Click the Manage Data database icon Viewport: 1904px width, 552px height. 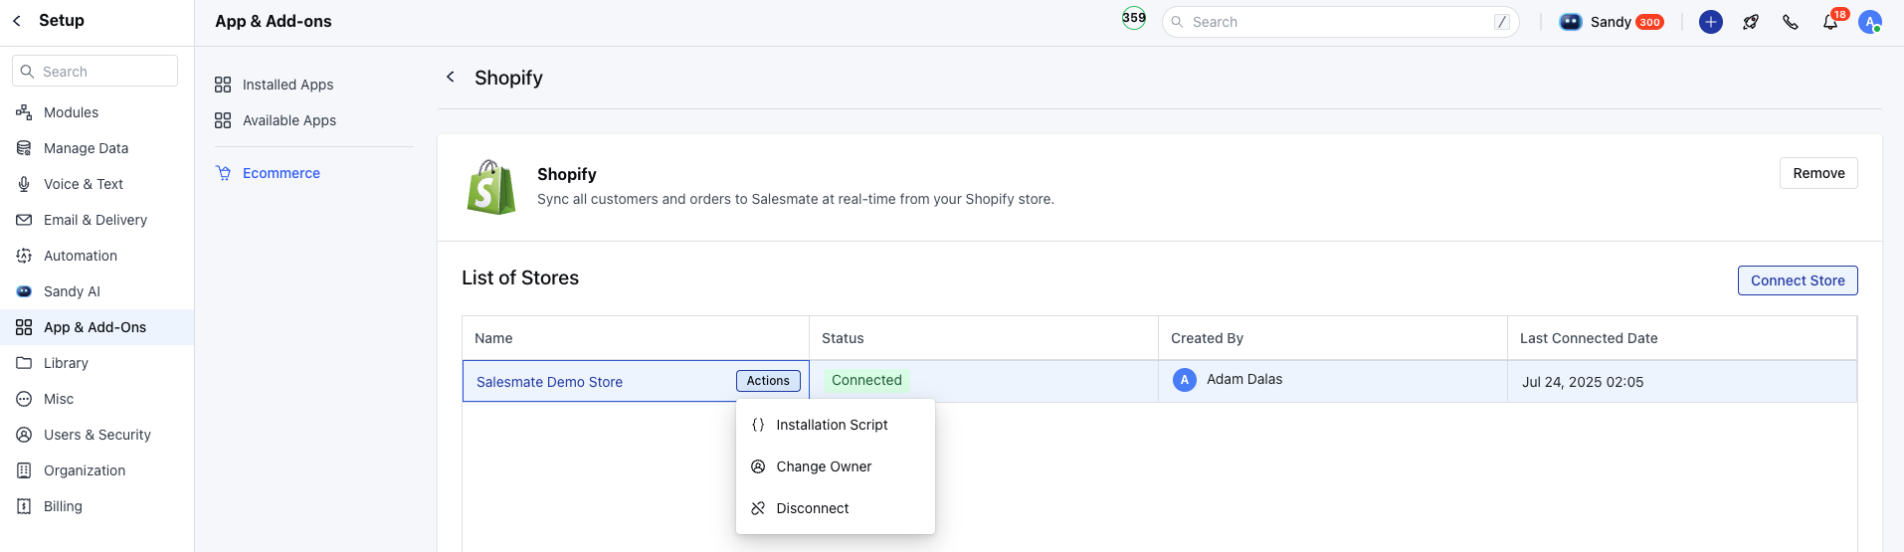[24, 148]
